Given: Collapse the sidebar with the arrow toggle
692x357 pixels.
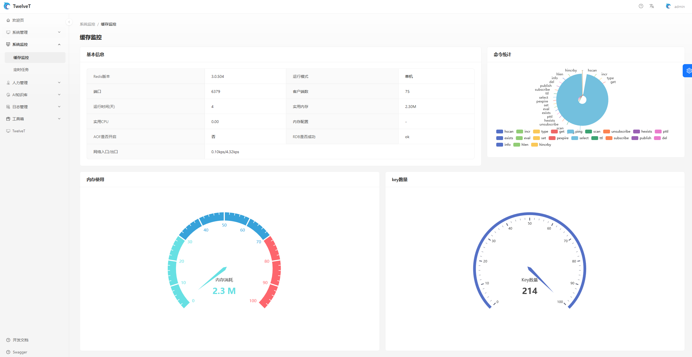Looking at the screenshot, I should click(69, 22).
